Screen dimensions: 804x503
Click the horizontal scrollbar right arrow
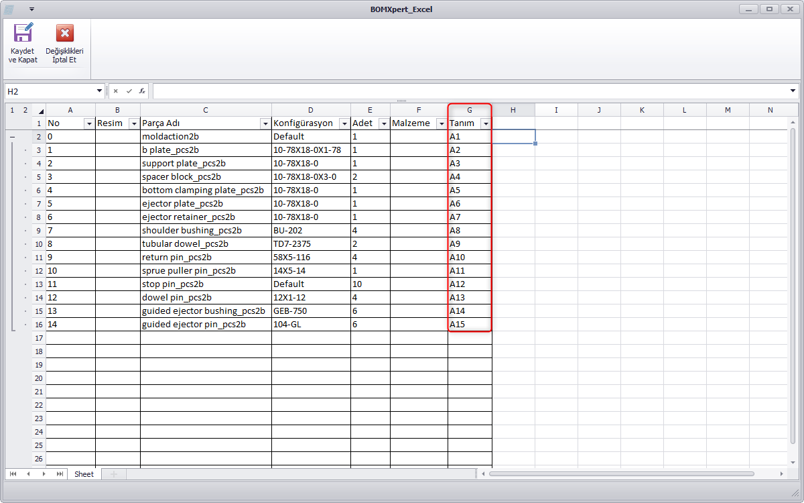click(x=781, y=474)
